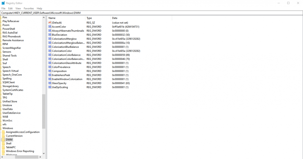
Task: Click the EnableAeroPeek DWORD icon
Action: [x=50, y=75]
